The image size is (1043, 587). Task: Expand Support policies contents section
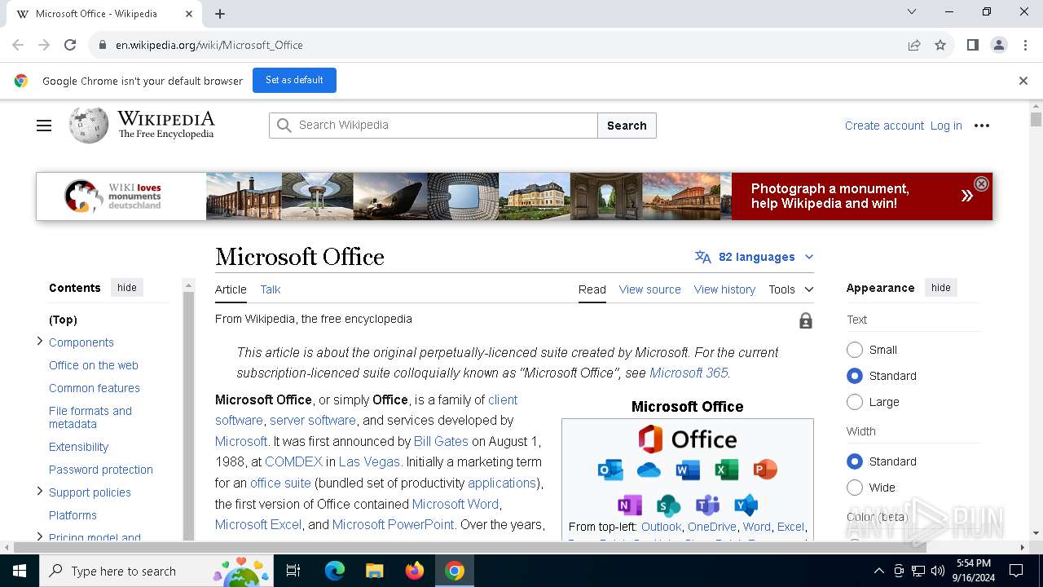(40, 492)
